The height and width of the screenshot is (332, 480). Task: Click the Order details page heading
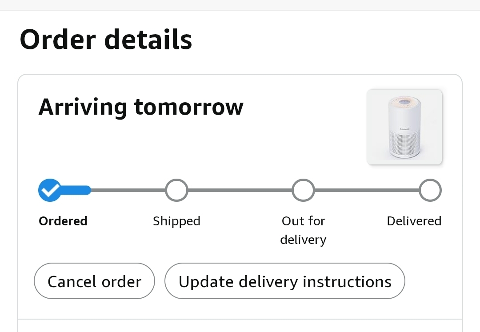coord(106,40)
